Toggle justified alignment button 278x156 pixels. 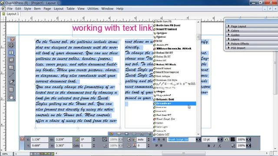(156, 146)
